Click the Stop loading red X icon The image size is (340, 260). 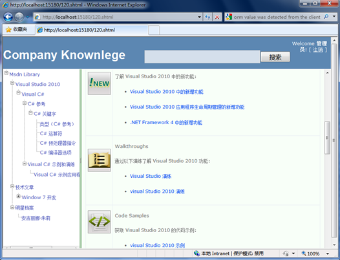217,17
